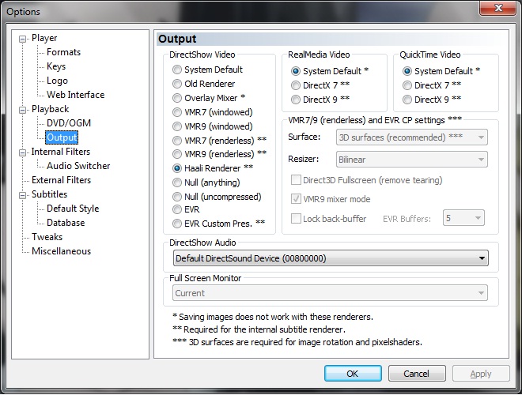This screenshot has width=522, height=395.
Task: Collapse the Internal Filters tree node
Action: coord(23,152)
